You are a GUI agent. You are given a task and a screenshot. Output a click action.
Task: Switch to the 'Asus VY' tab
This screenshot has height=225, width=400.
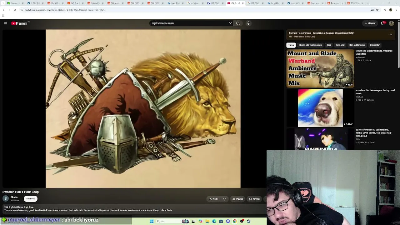tap(295, 3)
